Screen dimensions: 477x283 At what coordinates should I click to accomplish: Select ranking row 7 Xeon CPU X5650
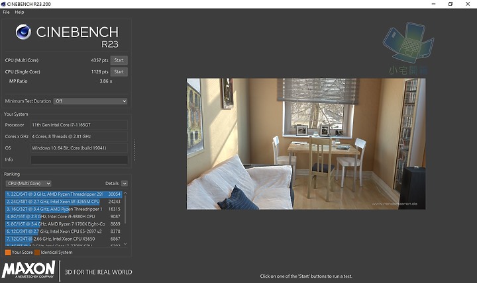point(64,239)
